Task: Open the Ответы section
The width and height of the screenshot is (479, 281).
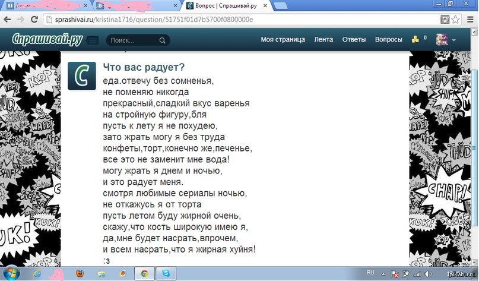Action: pos(354,40)
